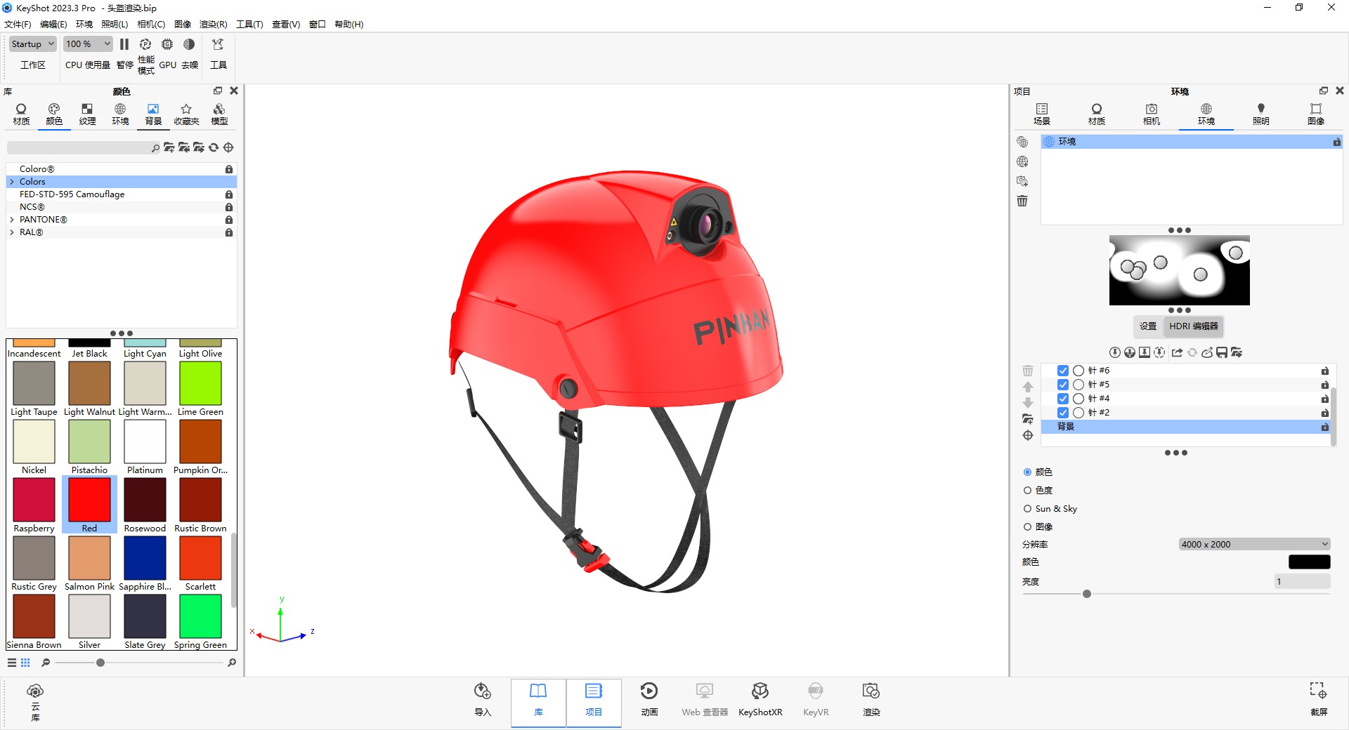Refresh the library folder list
The width and height of the screenshot is (1349, 730).
pos(214,147)
